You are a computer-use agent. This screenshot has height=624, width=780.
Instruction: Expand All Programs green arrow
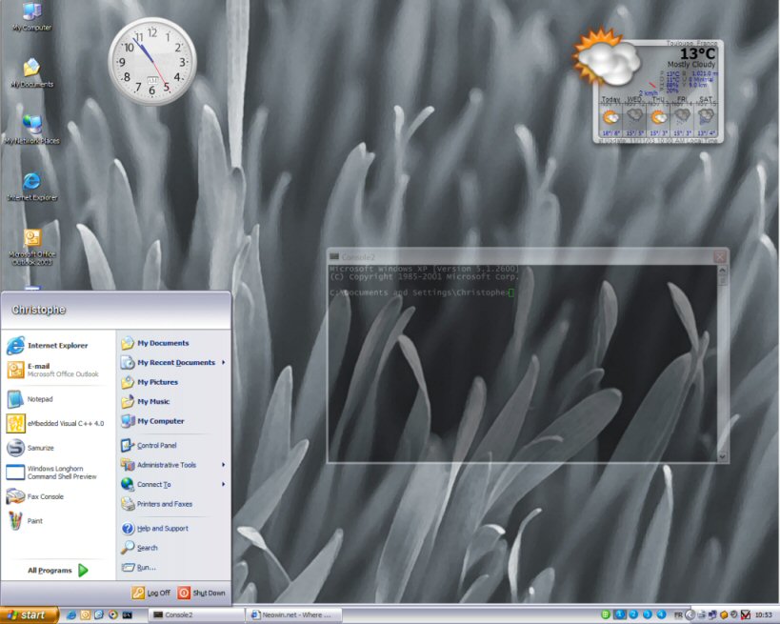coord(83,571)
